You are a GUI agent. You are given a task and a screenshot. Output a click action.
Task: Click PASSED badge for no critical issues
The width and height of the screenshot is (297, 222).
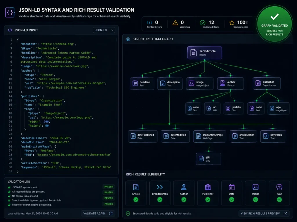(x=109, y=198)
